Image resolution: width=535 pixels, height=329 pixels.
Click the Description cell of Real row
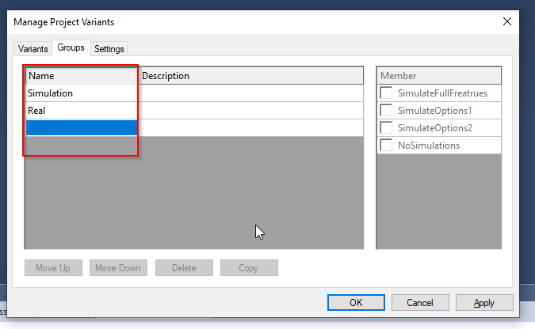[251, 111]
